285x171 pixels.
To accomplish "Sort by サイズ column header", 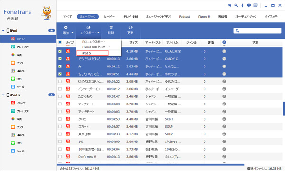I will [x=133, y=42].
